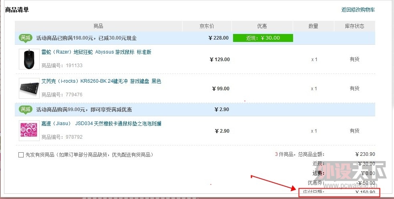The height and width of the screenshot is (199, 394).
Task: Click the total amount ¥230.90
Action: tap(365, 154)
